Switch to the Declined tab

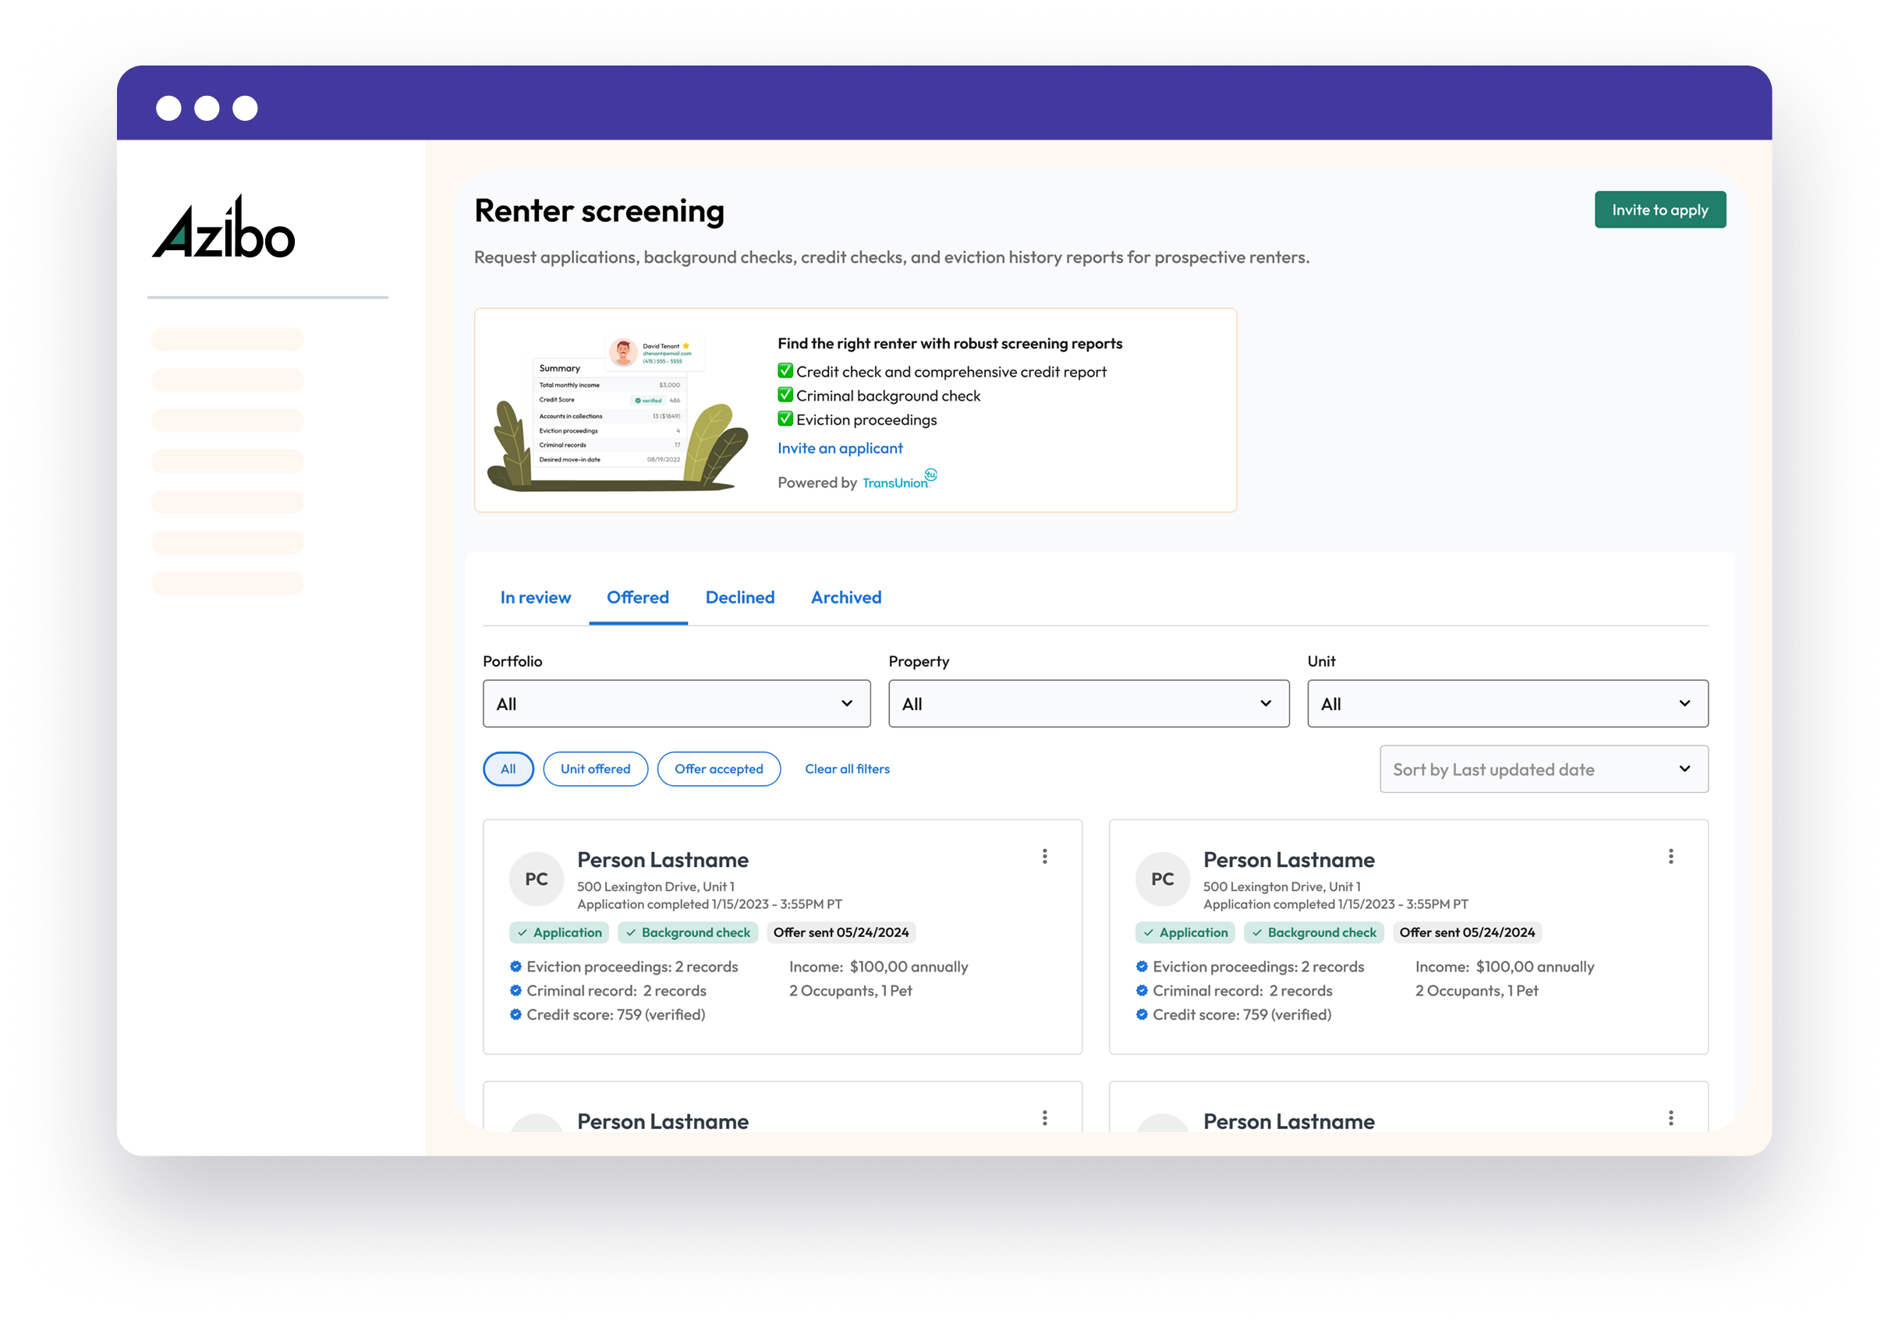pos(740,598)
